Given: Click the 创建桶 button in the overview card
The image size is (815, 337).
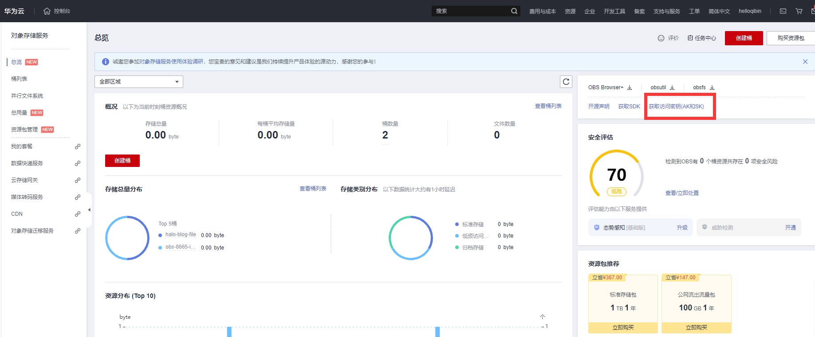Looking at the screenshot, I should point(122,161).
